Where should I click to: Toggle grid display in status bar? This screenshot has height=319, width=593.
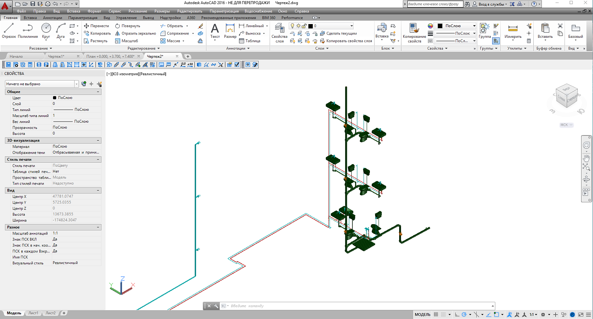click(x=436, y=315)
